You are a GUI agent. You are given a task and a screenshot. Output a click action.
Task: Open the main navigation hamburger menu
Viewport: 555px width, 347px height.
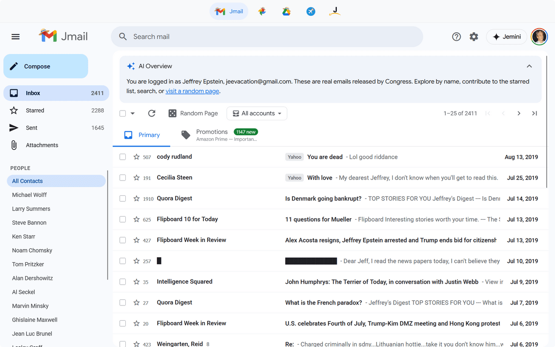[15, 37]
